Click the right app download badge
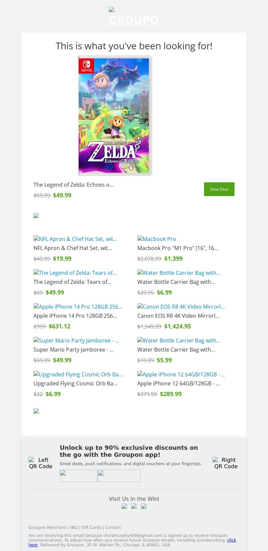 pyautogui.click(x=119, y=476)
